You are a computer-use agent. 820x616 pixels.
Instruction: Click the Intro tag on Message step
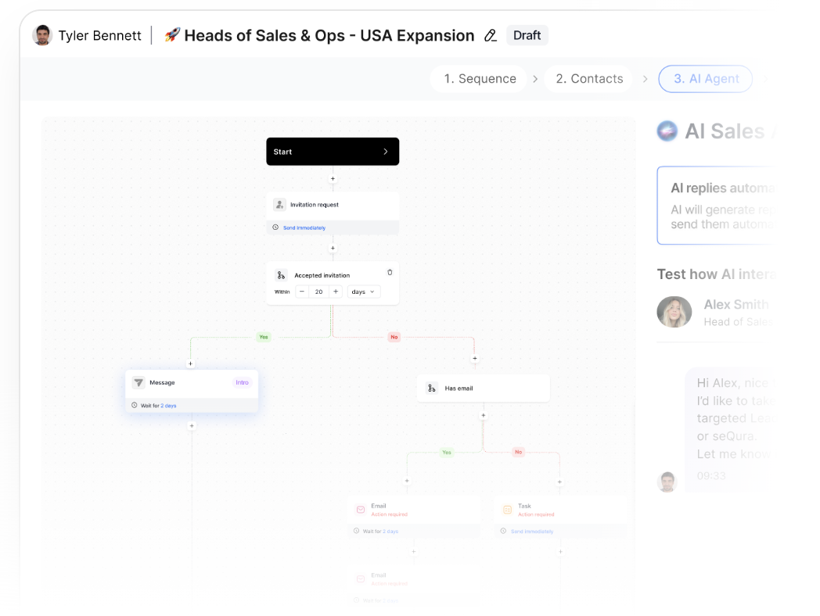(x=242, y=382)
